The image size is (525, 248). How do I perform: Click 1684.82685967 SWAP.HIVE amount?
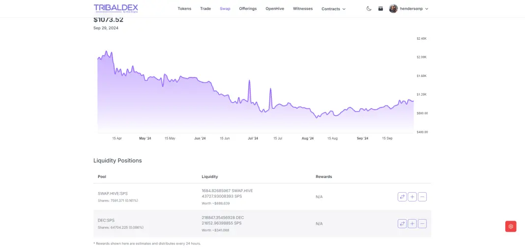[x=227, y=191]
